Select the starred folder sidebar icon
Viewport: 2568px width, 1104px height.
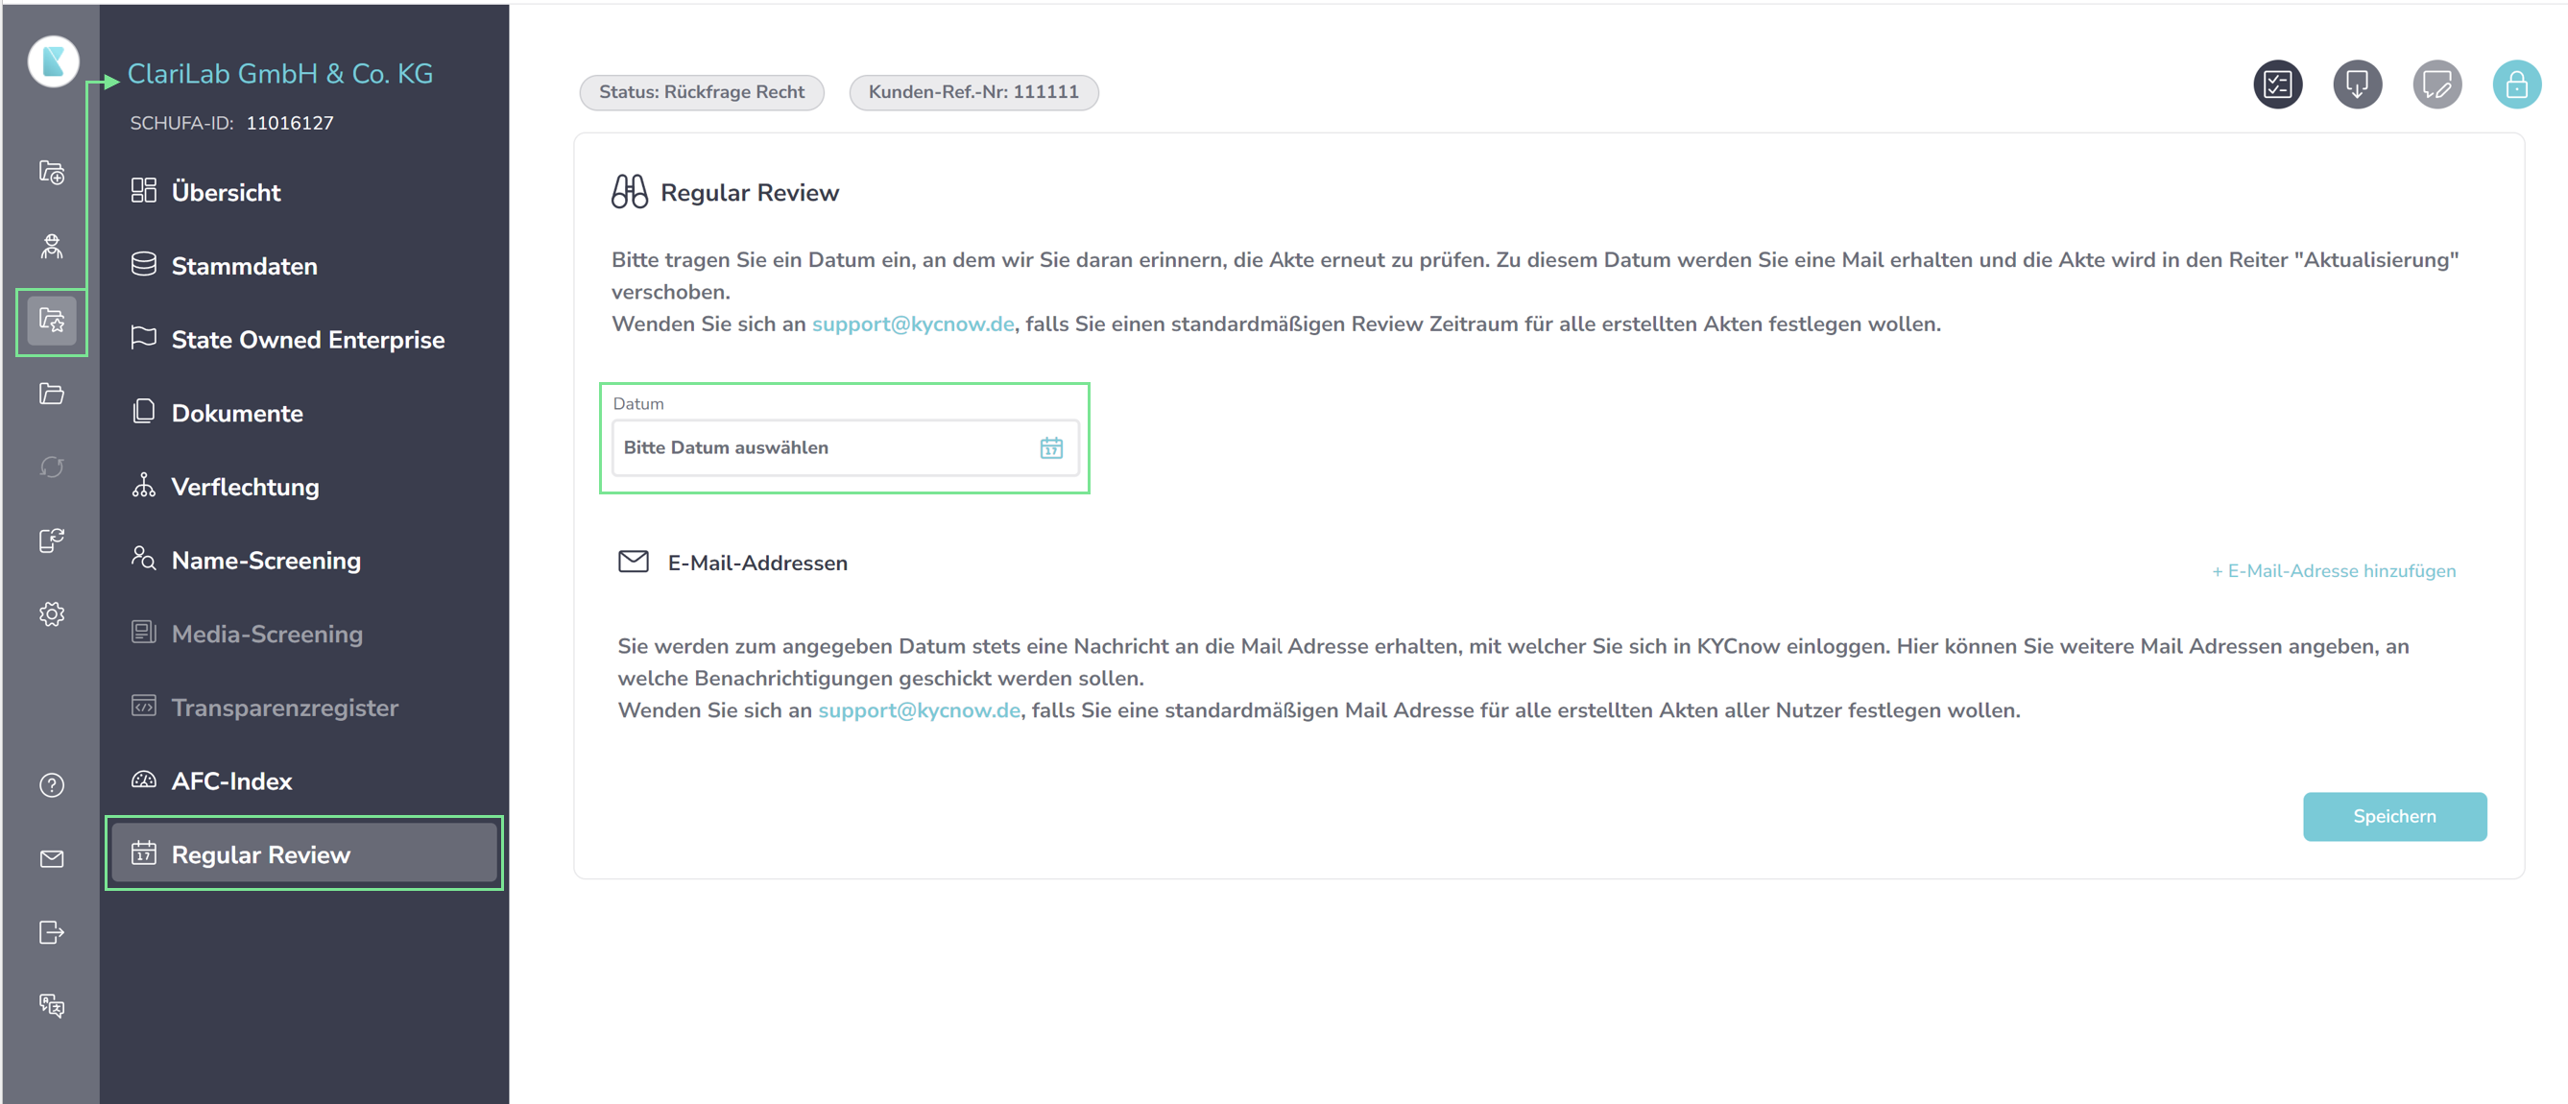[52, 320]
